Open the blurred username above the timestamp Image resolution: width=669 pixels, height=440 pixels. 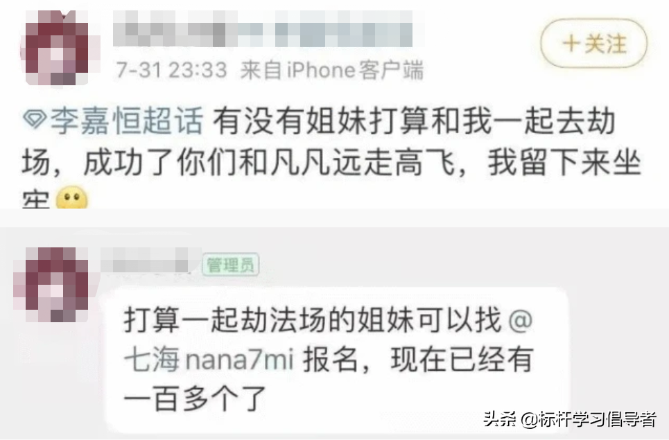pos(263,28)
